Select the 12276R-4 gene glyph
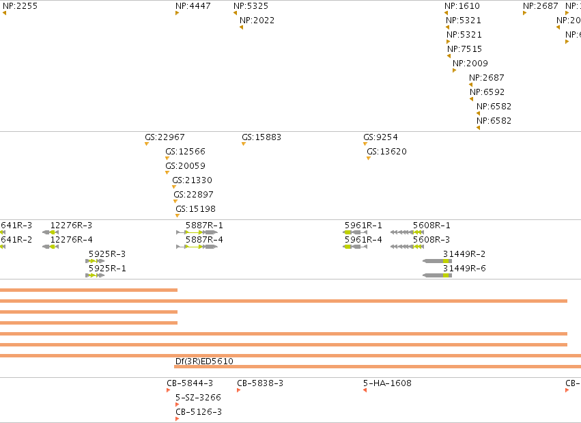 click(51, 247)
